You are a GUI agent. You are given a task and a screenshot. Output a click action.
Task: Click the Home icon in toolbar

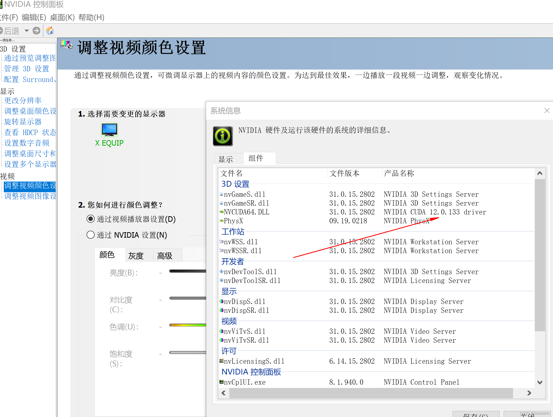coord(50,31)
